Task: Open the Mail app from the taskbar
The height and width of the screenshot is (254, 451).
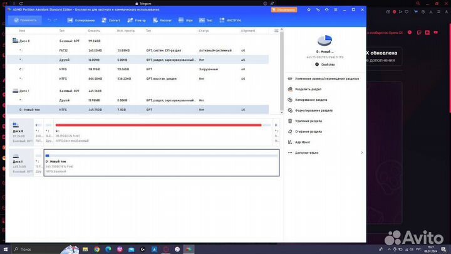Action: 131,250
